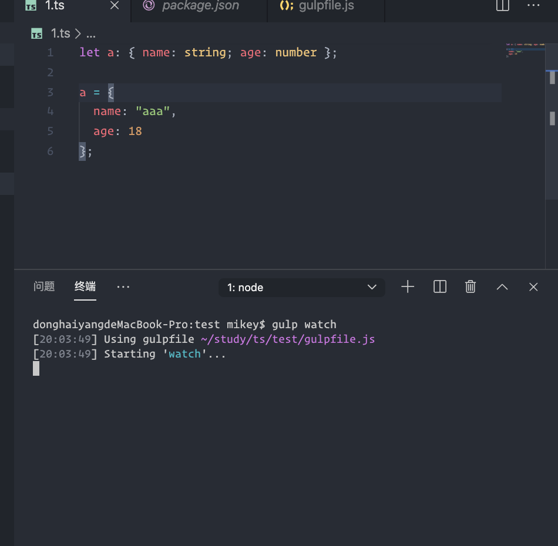
Task: Split the terminal pane
Action: point(440,287)
